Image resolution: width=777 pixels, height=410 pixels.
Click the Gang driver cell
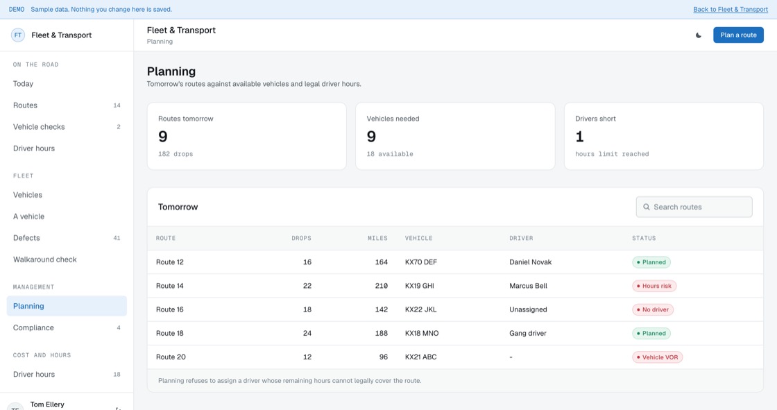point(528,334)
